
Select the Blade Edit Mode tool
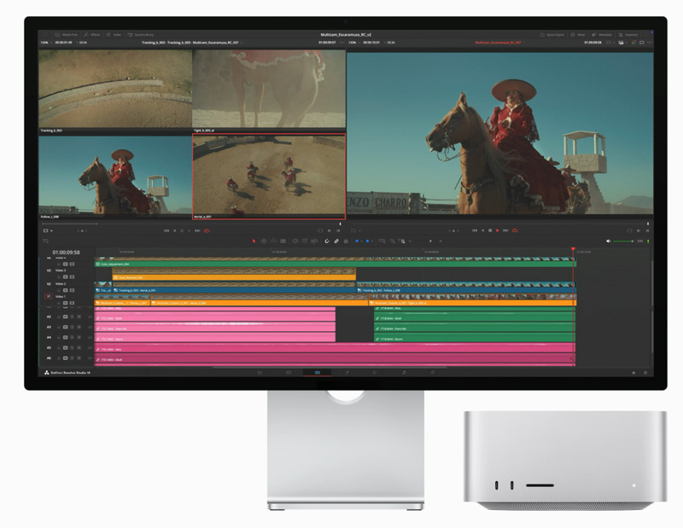pos(283,241)
